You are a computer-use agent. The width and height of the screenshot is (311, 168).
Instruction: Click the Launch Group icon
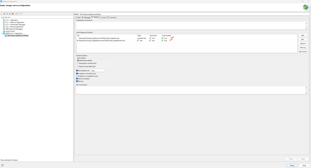(x=4, y=31)
